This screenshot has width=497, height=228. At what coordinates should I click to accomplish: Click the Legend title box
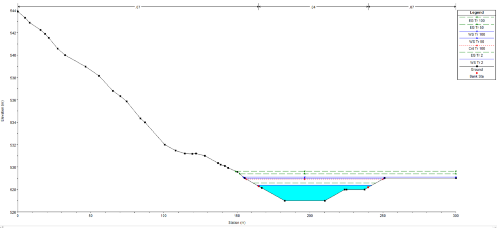476,13
